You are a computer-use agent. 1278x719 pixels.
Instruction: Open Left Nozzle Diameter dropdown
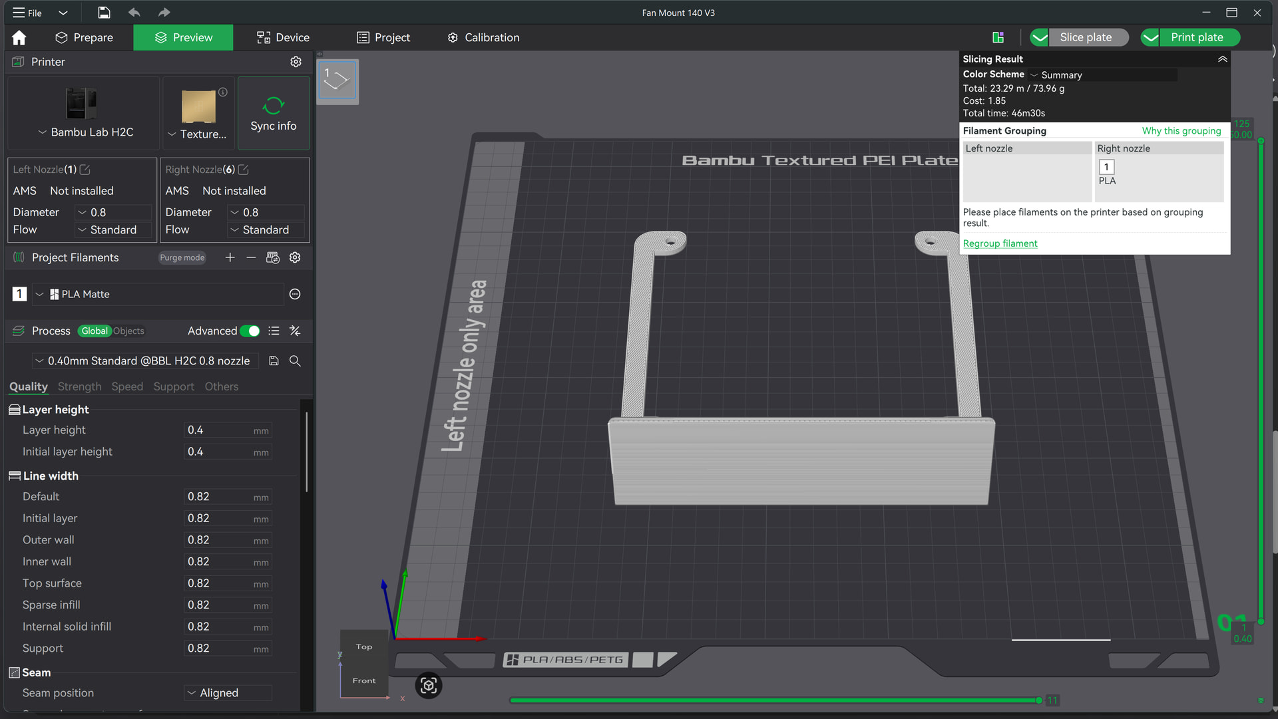(113, 212)
